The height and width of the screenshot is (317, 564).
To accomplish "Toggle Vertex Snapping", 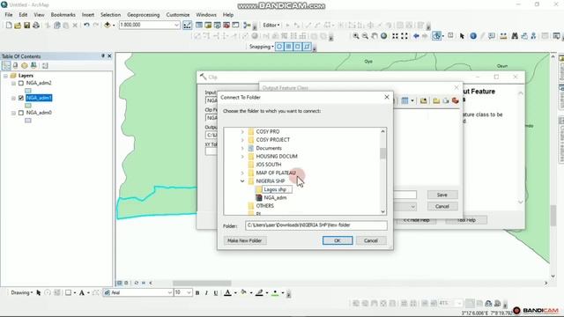I will [298, 47].
